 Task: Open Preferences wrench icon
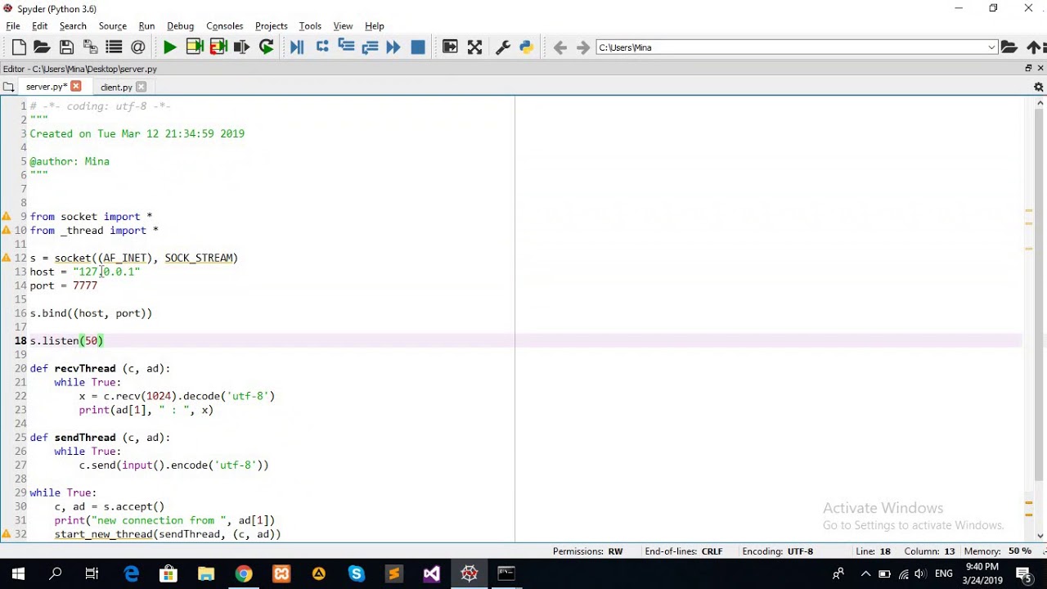click(503, 47)
